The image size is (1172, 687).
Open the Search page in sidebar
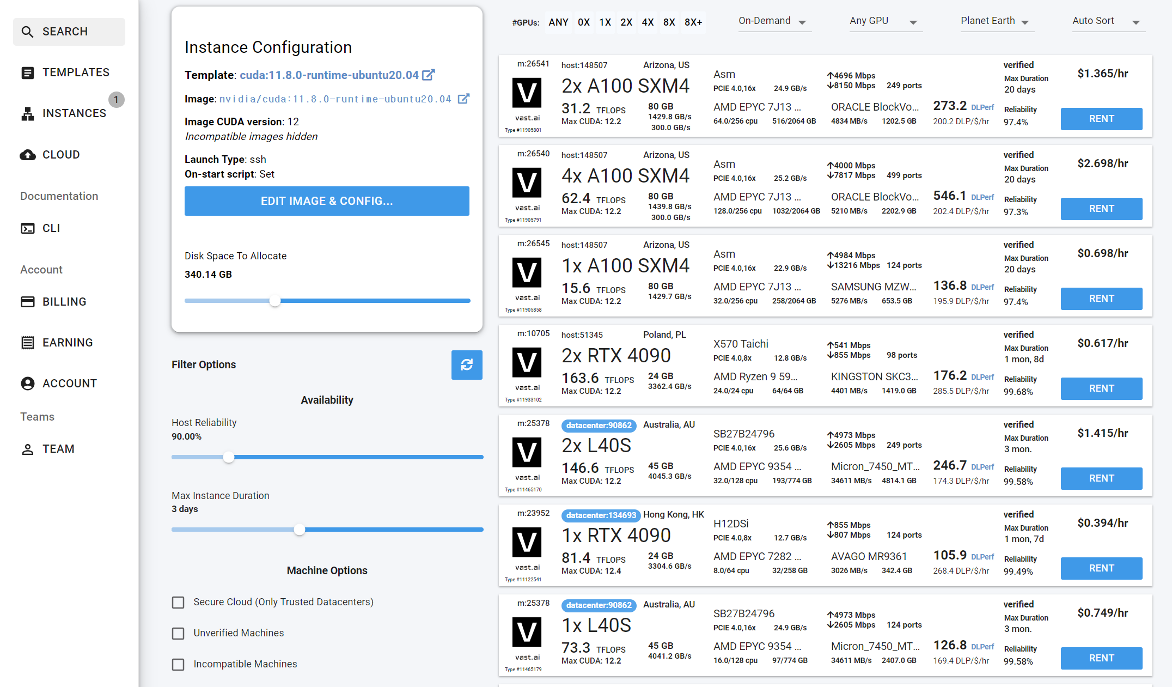(69, 32)
